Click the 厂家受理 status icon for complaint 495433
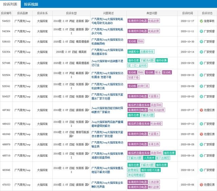 tap(201, 124)
